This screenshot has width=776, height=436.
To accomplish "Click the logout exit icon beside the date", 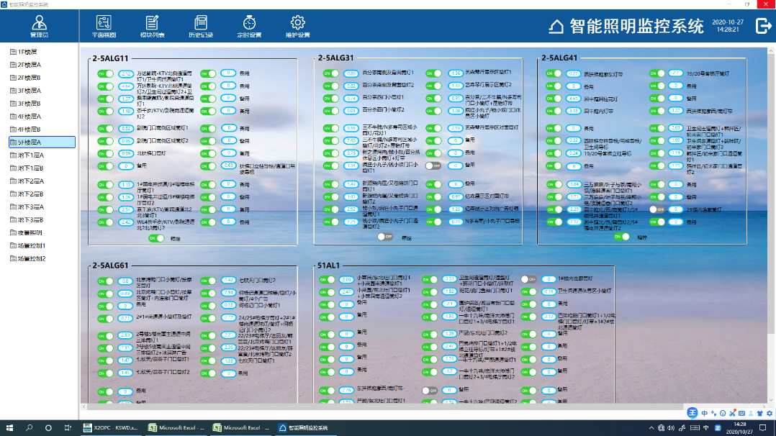I will pyautogui.click(x=763, y=26).
